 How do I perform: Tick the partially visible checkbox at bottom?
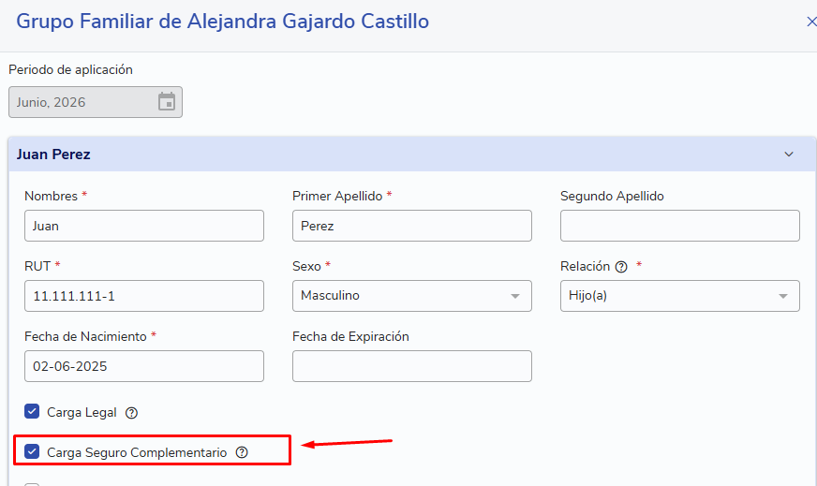(x=32, y=484)
